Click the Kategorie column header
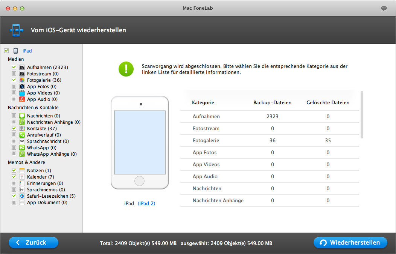 pyautogui.click(x=203, y=102)
